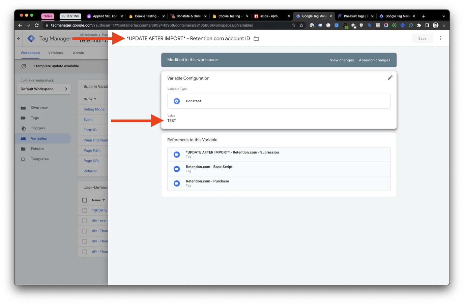Click Abandon changes link
The height and width of the screenshot is (304, 464).
374,60
